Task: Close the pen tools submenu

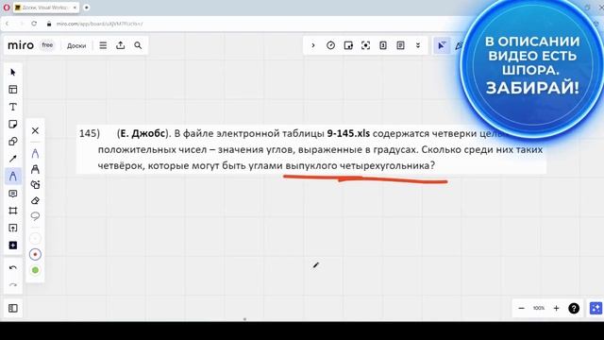Action: point(35,130)
